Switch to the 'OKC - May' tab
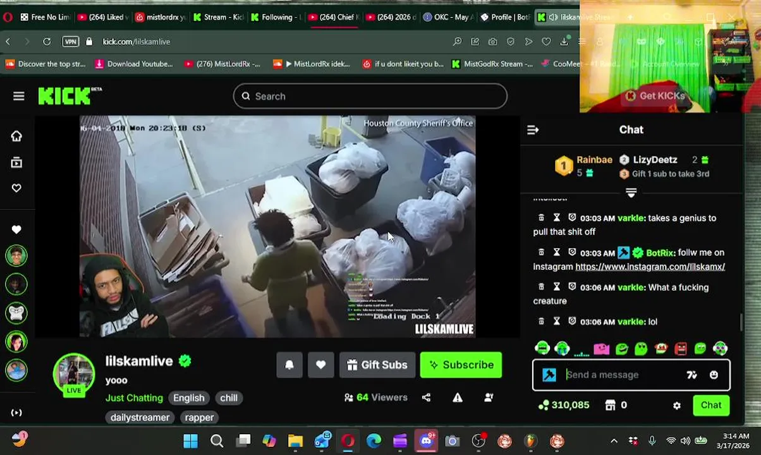This screenshot has height=455, width=761. [x=448, y=17]
